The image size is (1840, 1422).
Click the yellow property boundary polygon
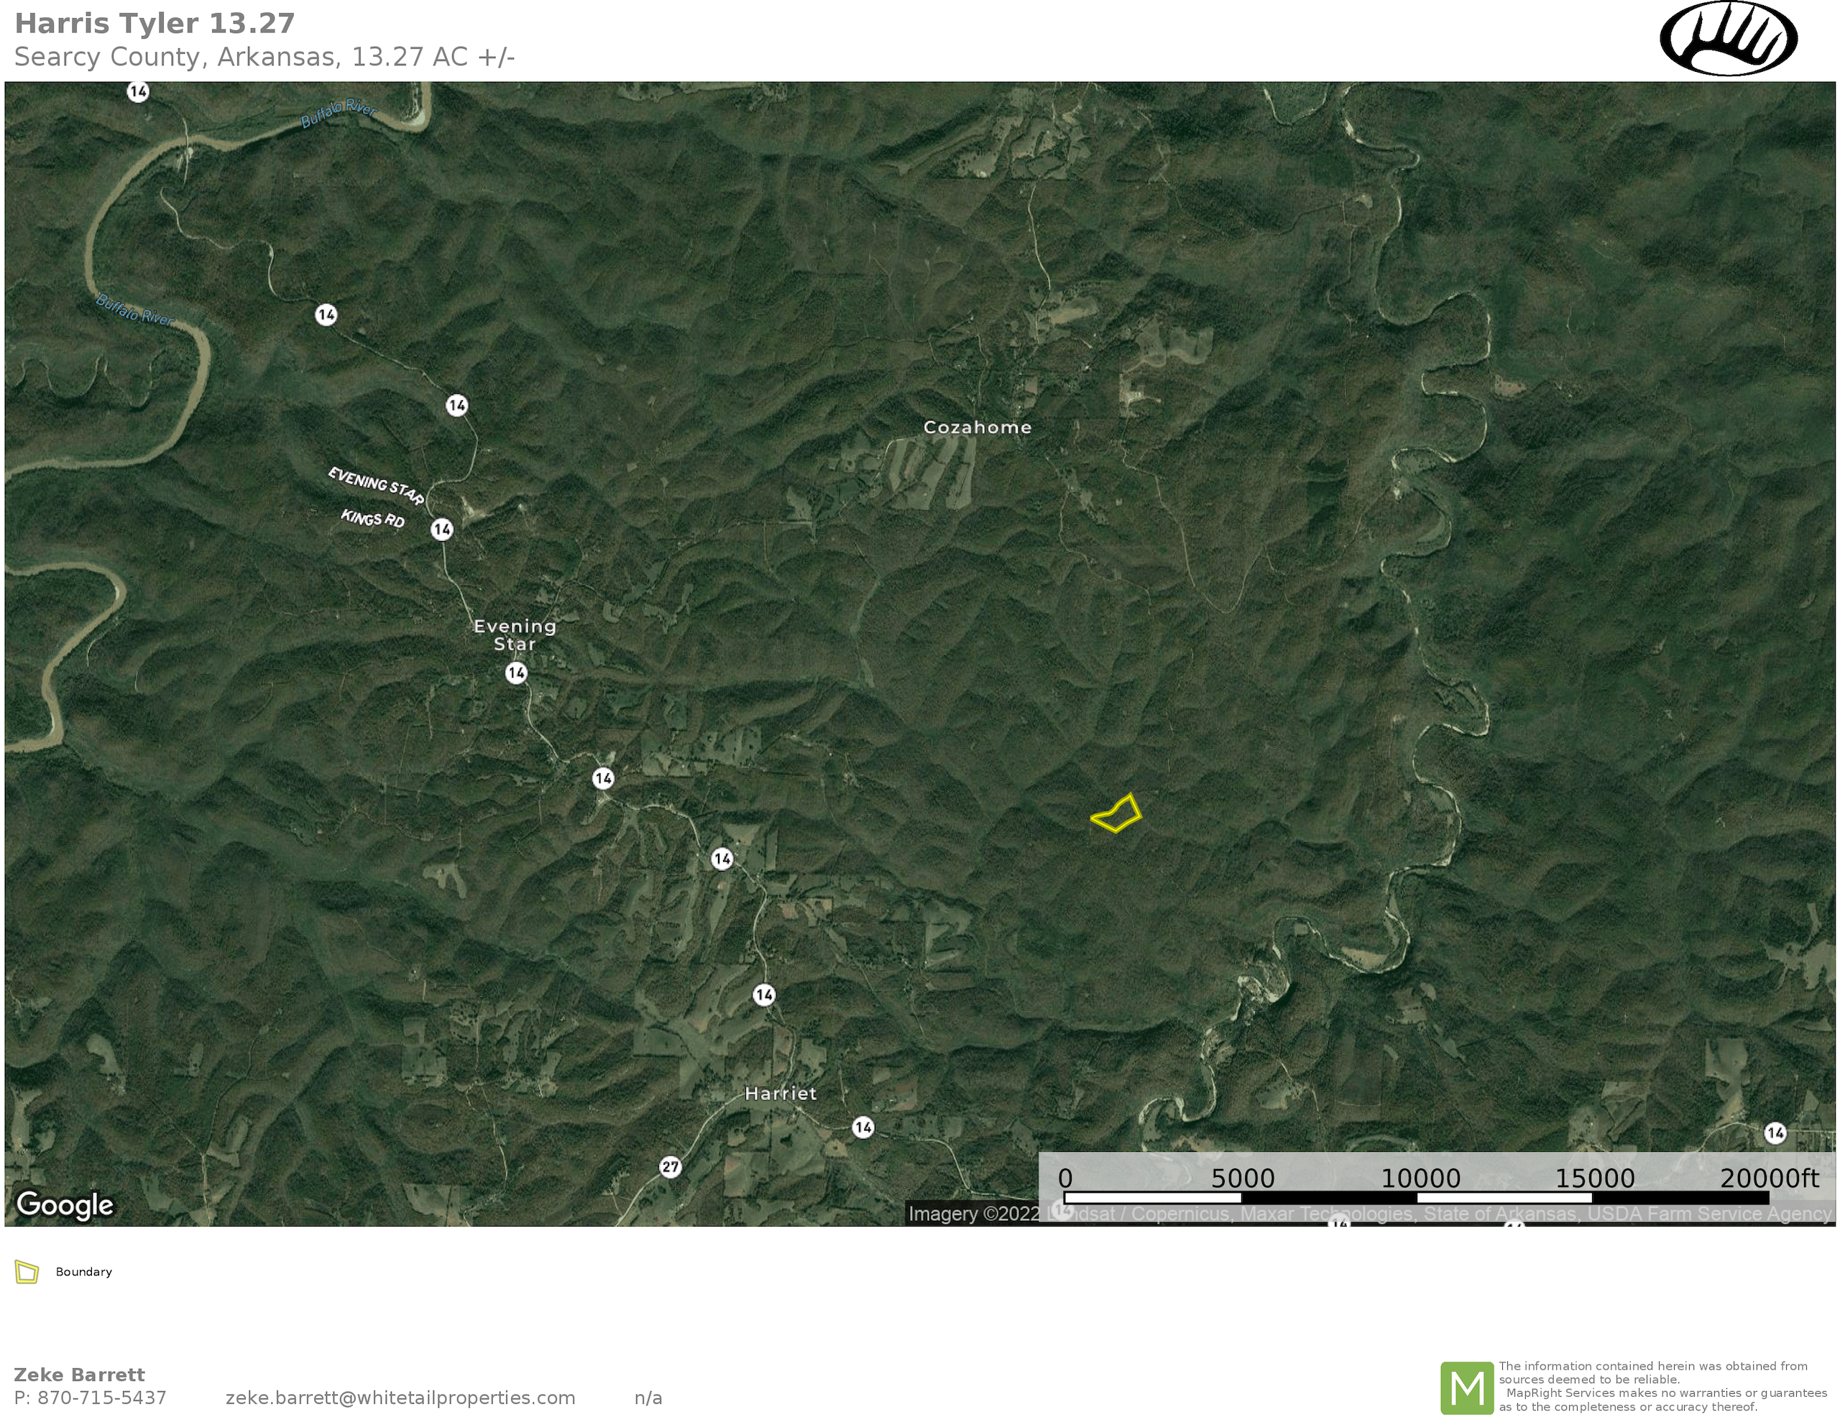coord(1117,815)
